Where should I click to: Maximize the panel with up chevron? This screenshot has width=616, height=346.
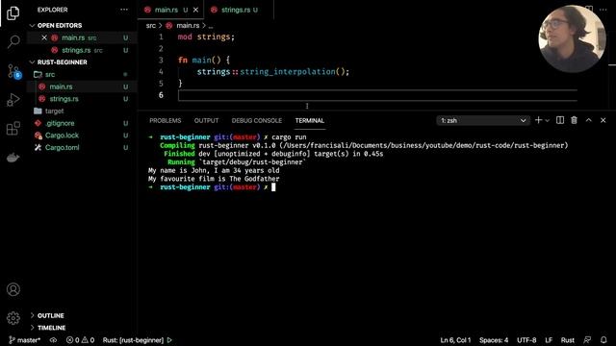(x=588, y=120)
